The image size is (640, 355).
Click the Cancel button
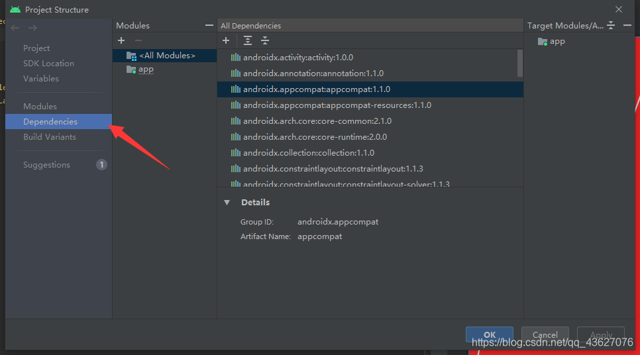click(x=545, y=335)
